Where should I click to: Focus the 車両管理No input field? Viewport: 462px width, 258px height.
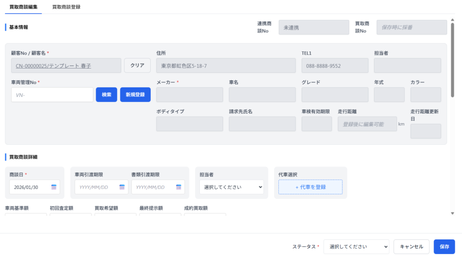(x=52, y=95)
